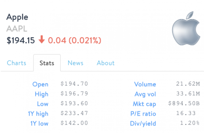Viewport: 204px width, 133px height.
Task: Click the High stat label
Action: 42,94
